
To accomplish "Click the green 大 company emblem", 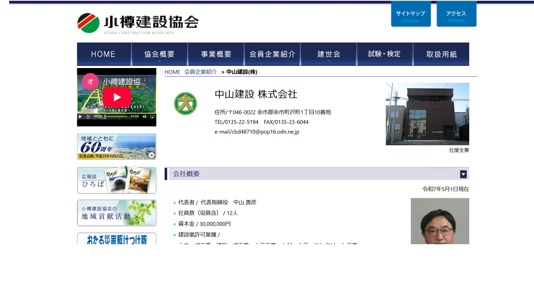I will (186, 104).
